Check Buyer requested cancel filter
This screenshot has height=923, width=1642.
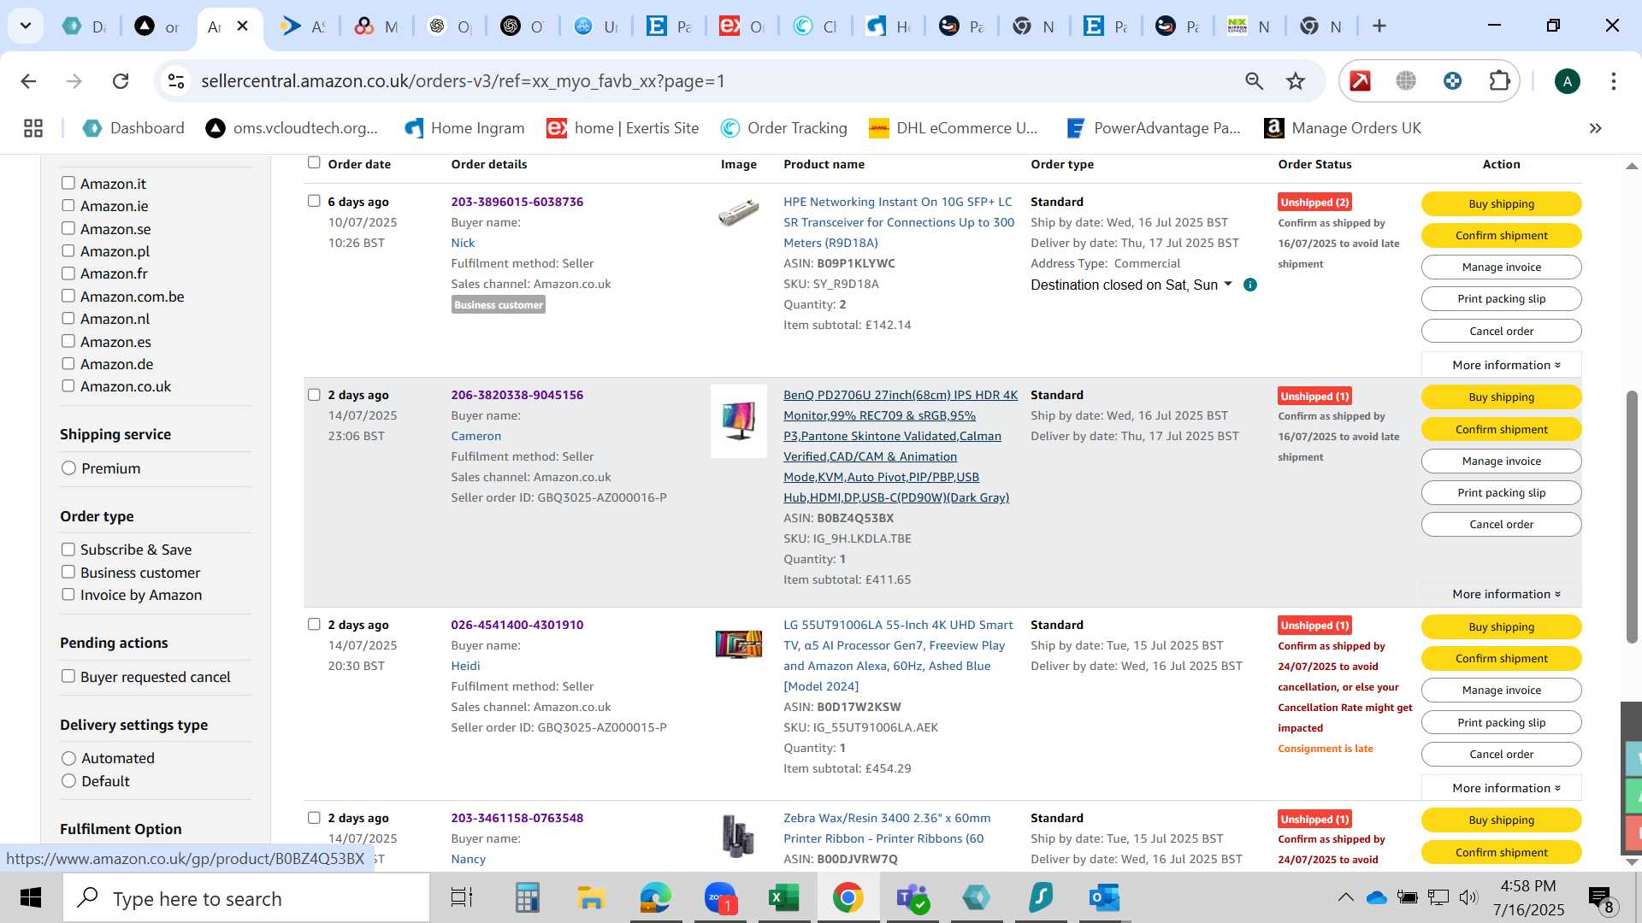(68, 676)
